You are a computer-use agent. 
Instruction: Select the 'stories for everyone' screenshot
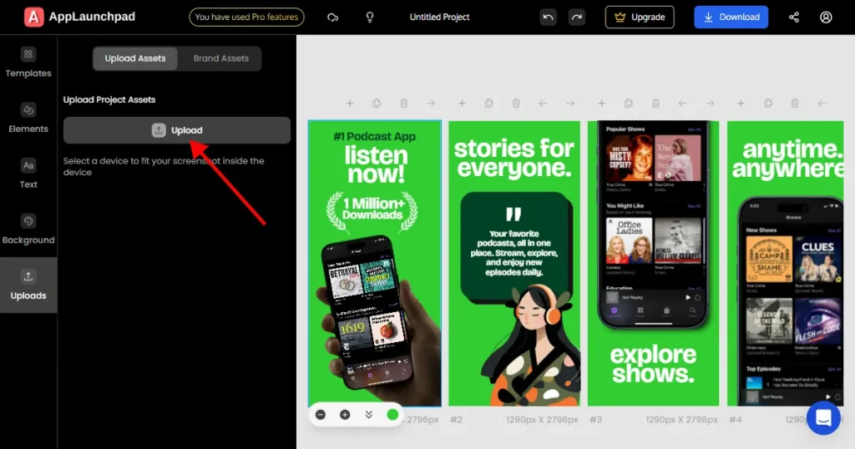(514, 263)
